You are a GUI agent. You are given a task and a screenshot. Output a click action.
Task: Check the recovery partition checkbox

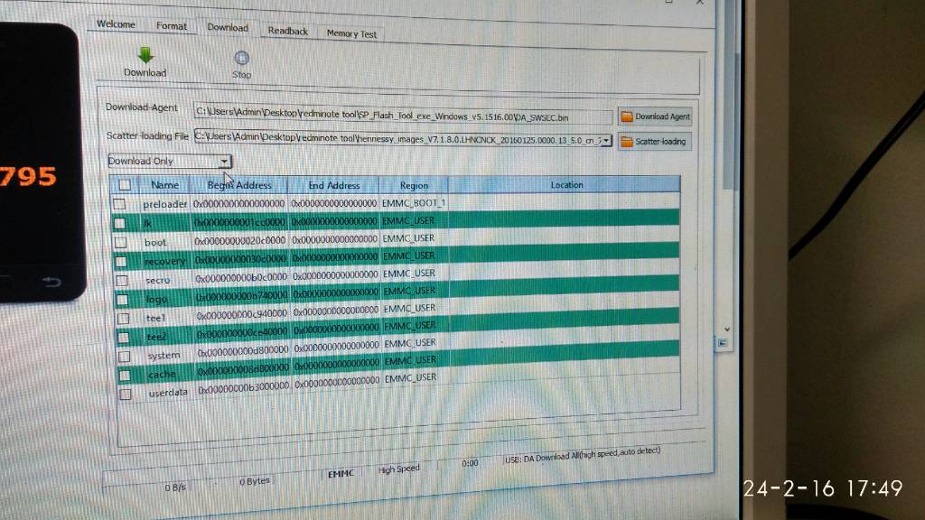tap(121, 262)
